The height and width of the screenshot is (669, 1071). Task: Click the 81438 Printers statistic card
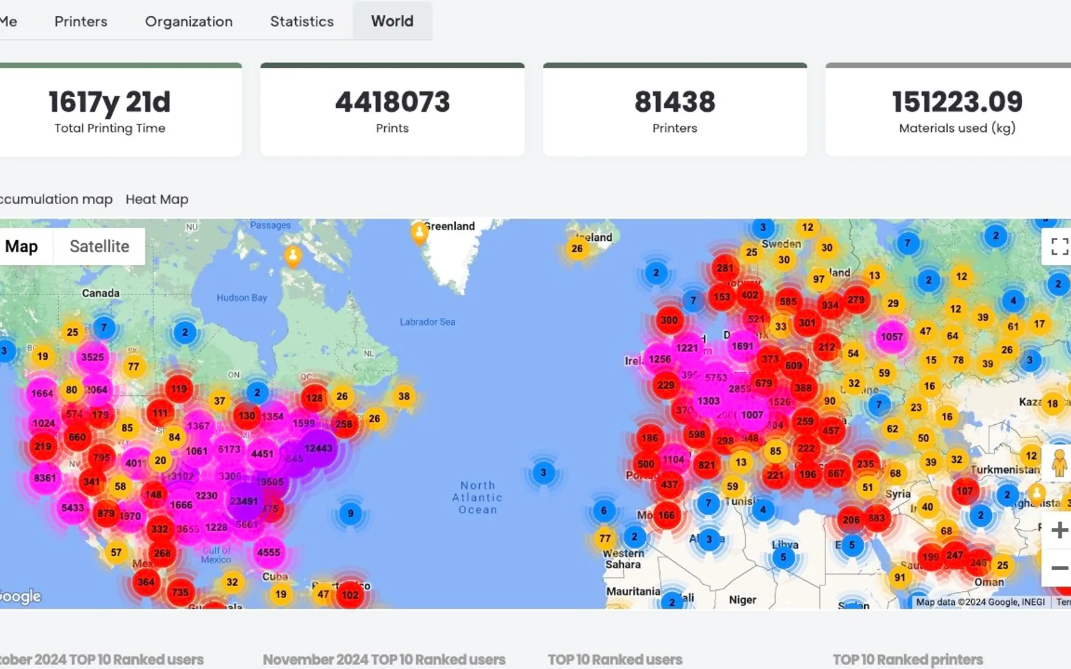[x=675, y=110]
